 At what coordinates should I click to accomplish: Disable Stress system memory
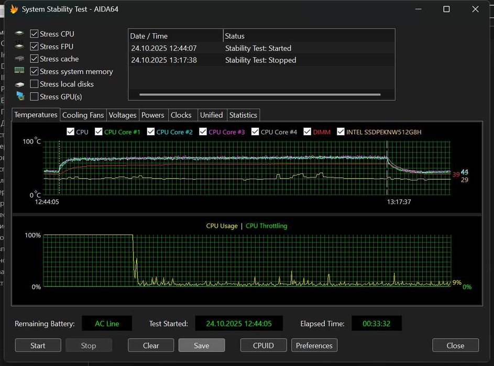(34, 72)
